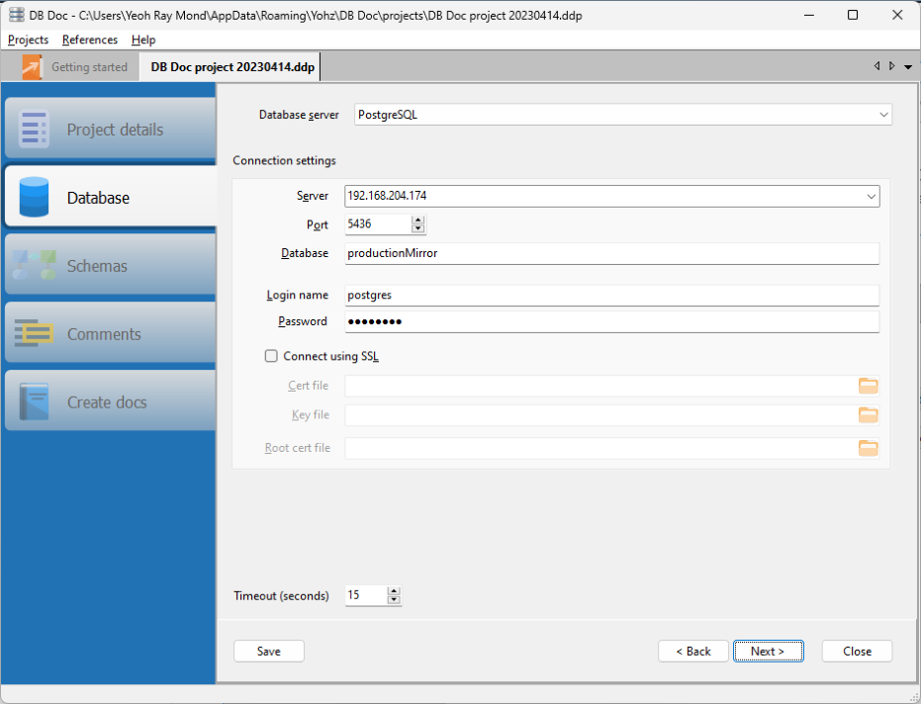The width and height of the screenshot is (921, 704).
Task: Click the Next > button
Action: click(768, 652)
